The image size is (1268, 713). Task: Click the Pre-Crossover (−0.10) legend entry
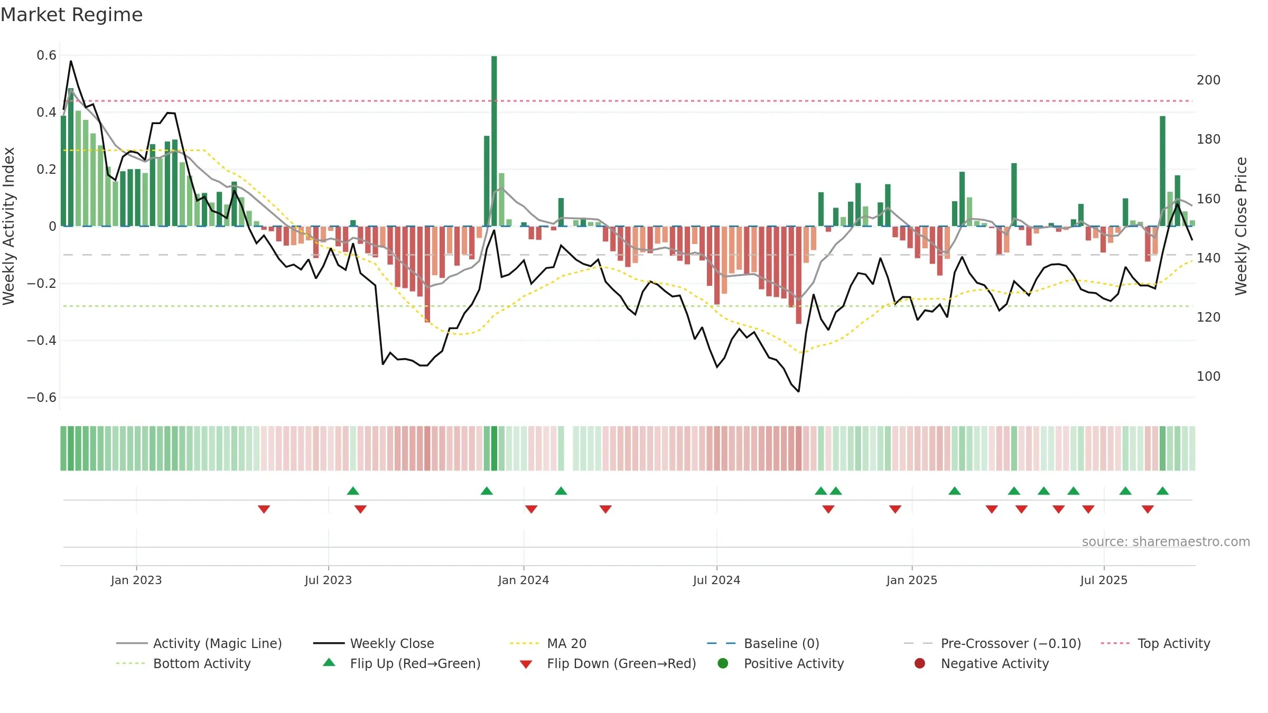click(x=992, y=643)
